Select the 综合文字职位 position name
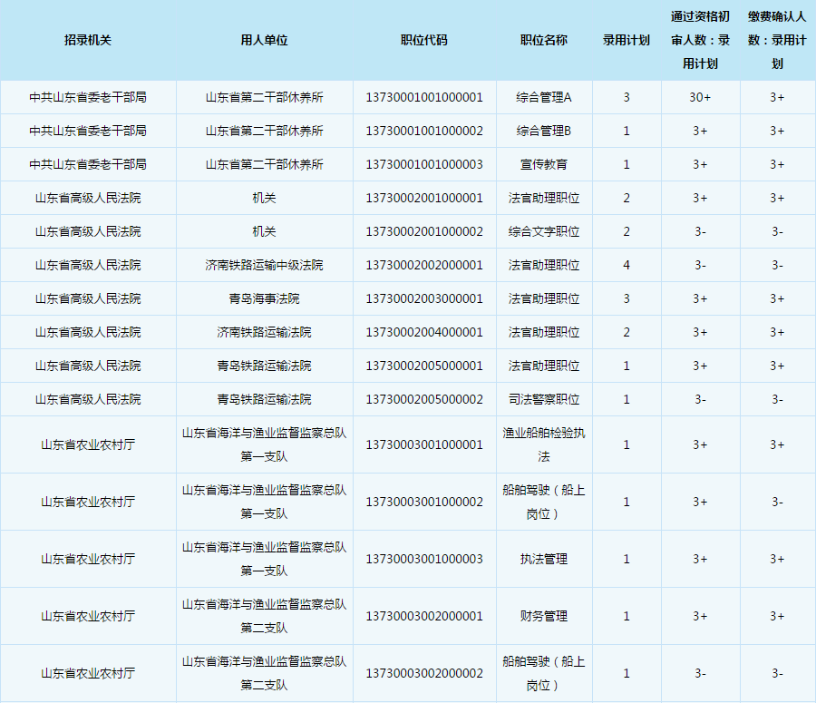The image size is (816, 703). pyautogui.click(x=543, y=231)
